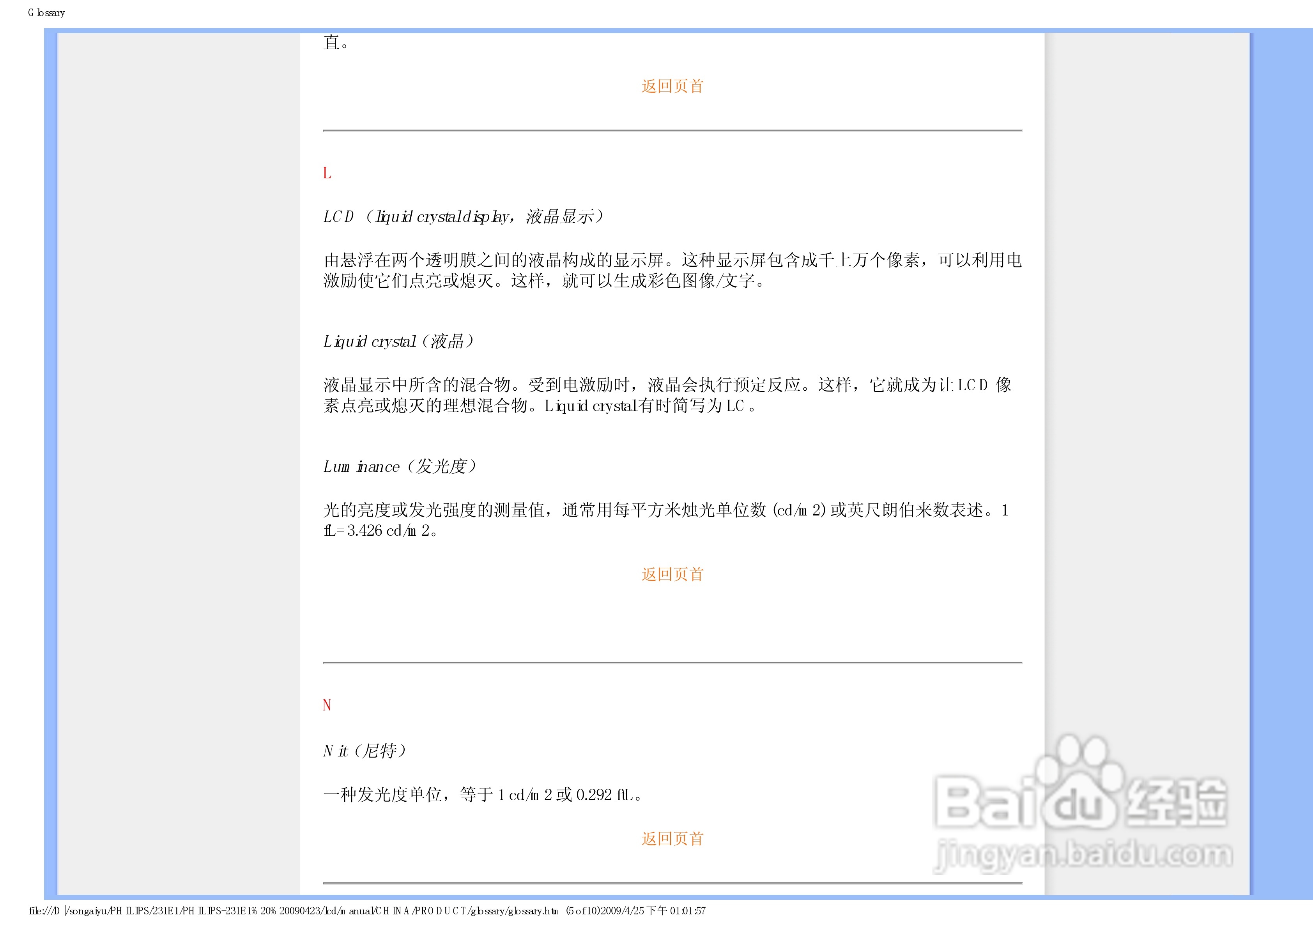Click the horizontal divider above the L section
This screenshot has height=928, width=1313.
click(672, 131)
